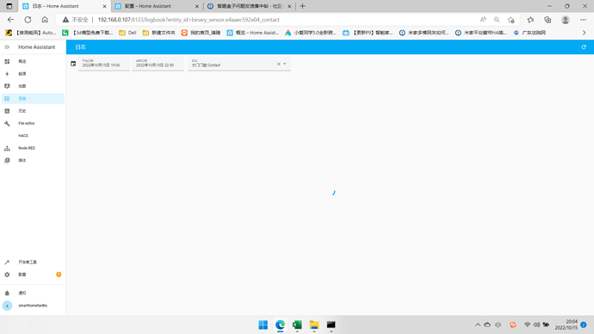Open the Media panel in sidebar

33,161
